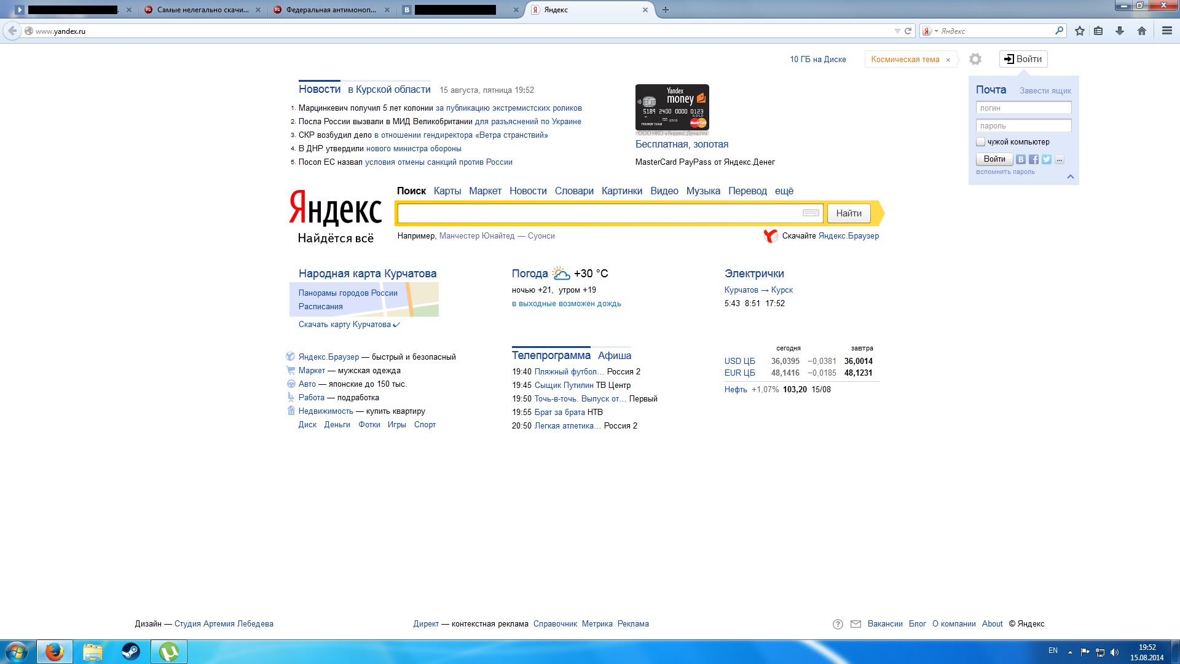Viewport: 1180px width, 664px height.
Task: Open 'в выходные возможен дождь' weather link
Action: 567,304
